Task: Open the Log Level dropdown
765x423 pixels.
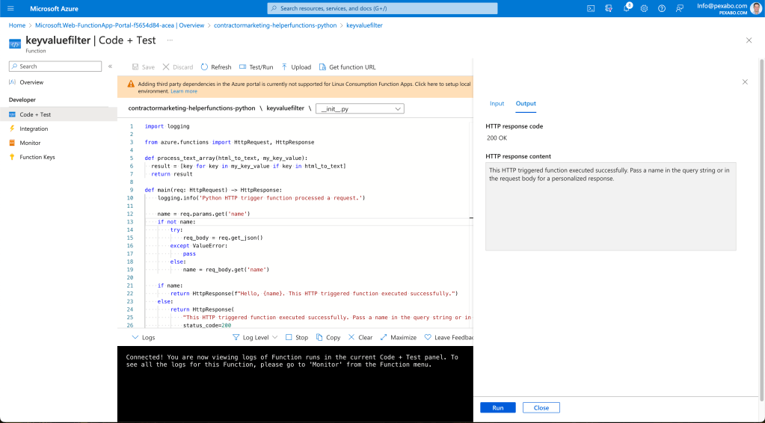Action: click(255, 337)
